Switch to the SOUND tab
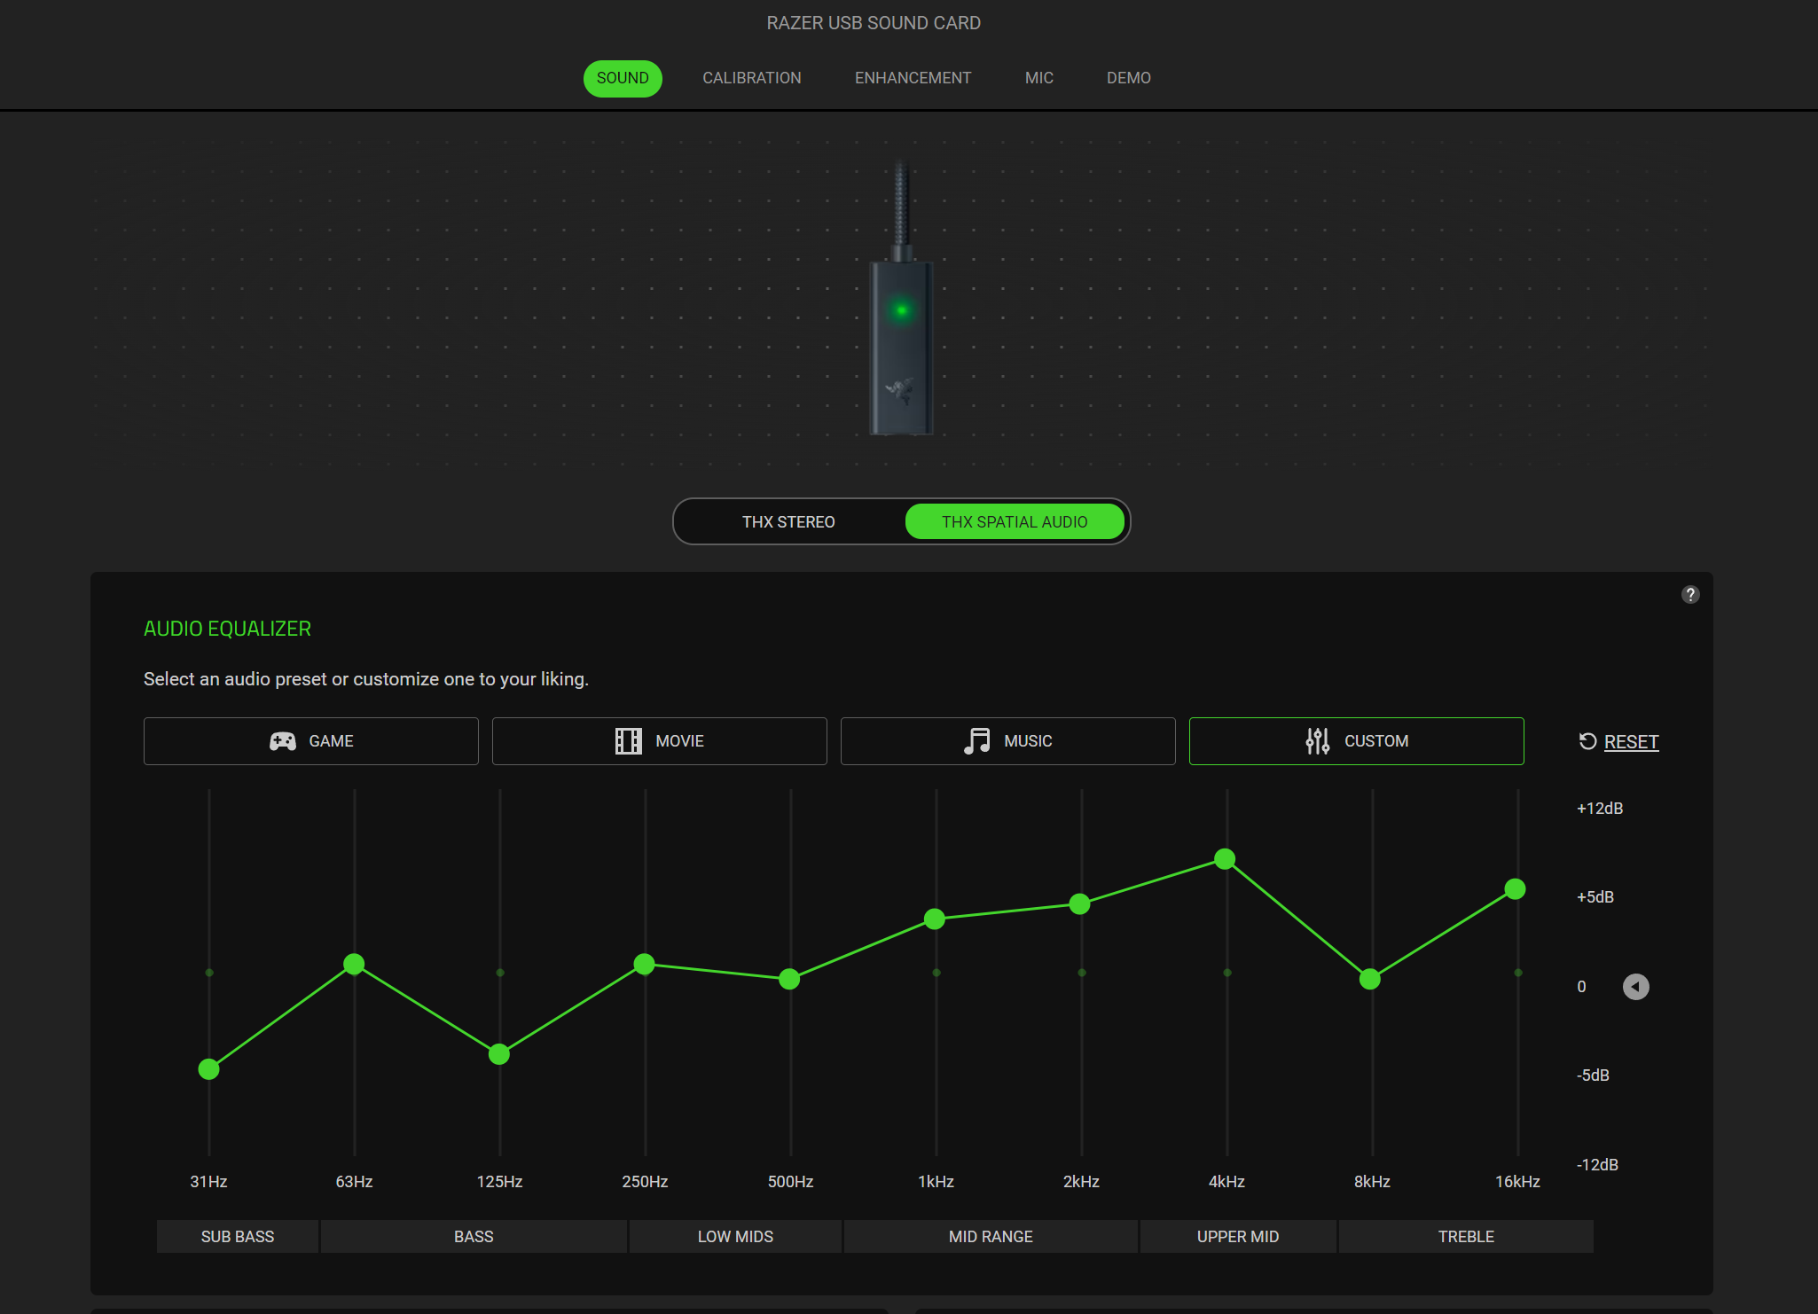Image resolution: width=1818 pixels, height=1314 pixels. pos(623,78)
